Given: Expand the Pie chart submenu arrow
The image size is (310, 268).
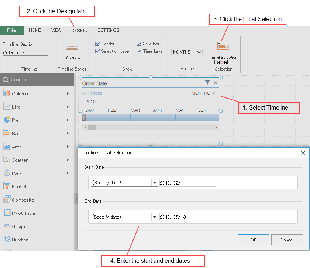Looking at the screenshot, I should [x=68, y=120].
